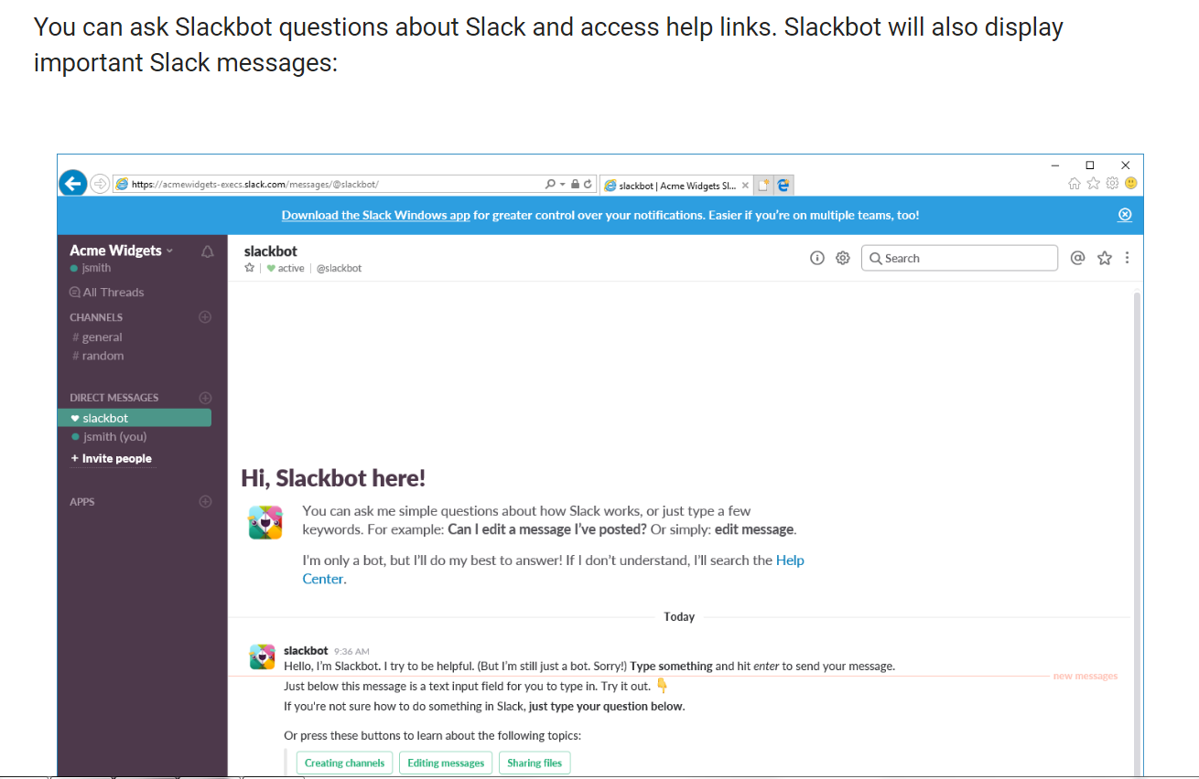Click @slackbot handle in header

339,268
